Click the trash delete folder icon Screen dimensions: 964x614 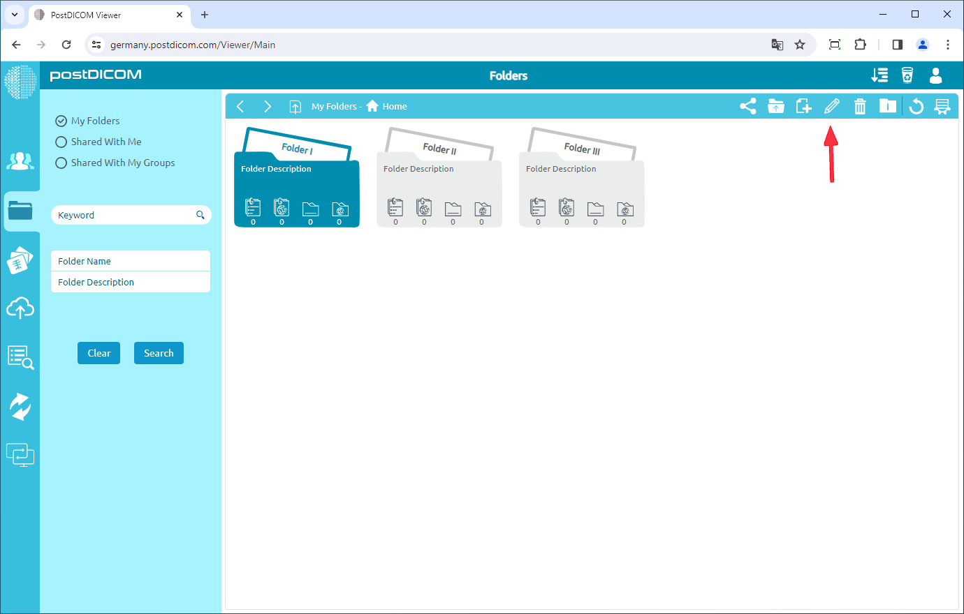coord(860,106)
